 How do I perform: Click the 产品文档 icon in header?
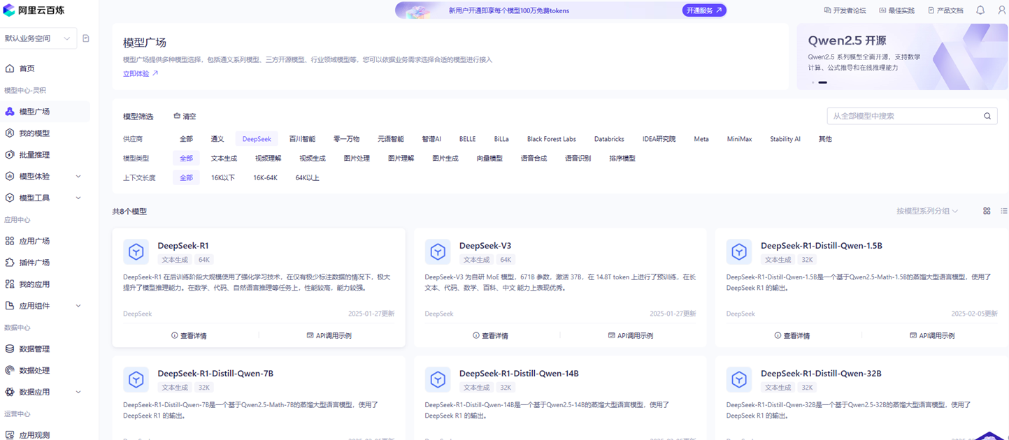(931, 10)
